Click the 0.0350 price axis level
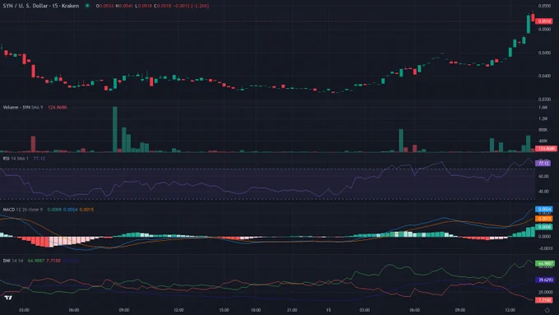This screenshot has height=315, width=559. coord(544,100)
